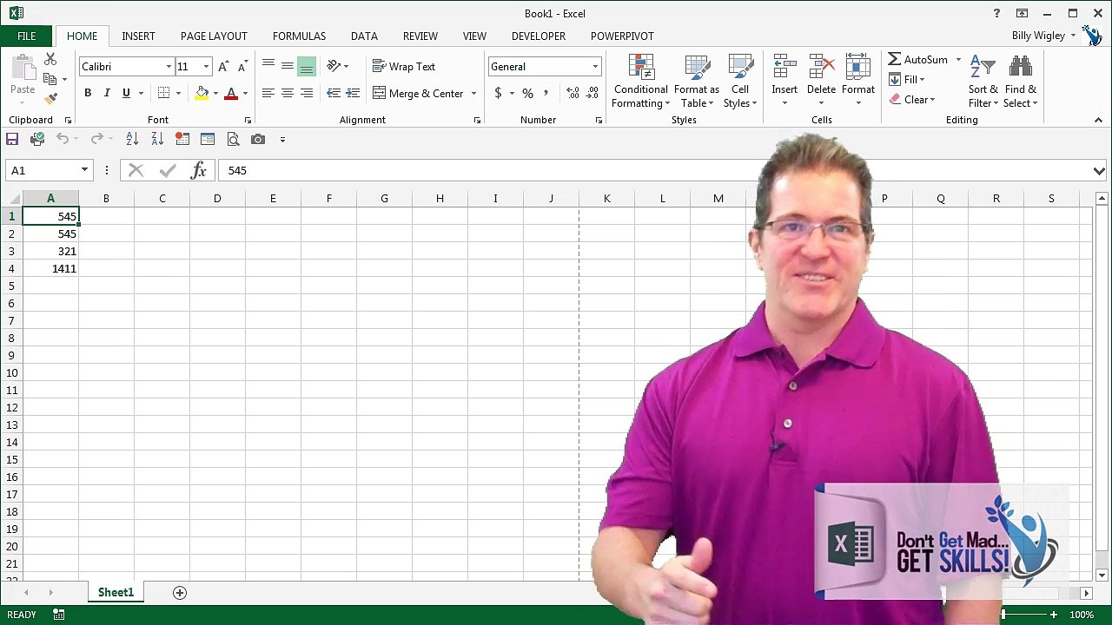Apply the red Font Color swatch
This screenshot has height=625, width=1112.
click(x=231, y=93)
